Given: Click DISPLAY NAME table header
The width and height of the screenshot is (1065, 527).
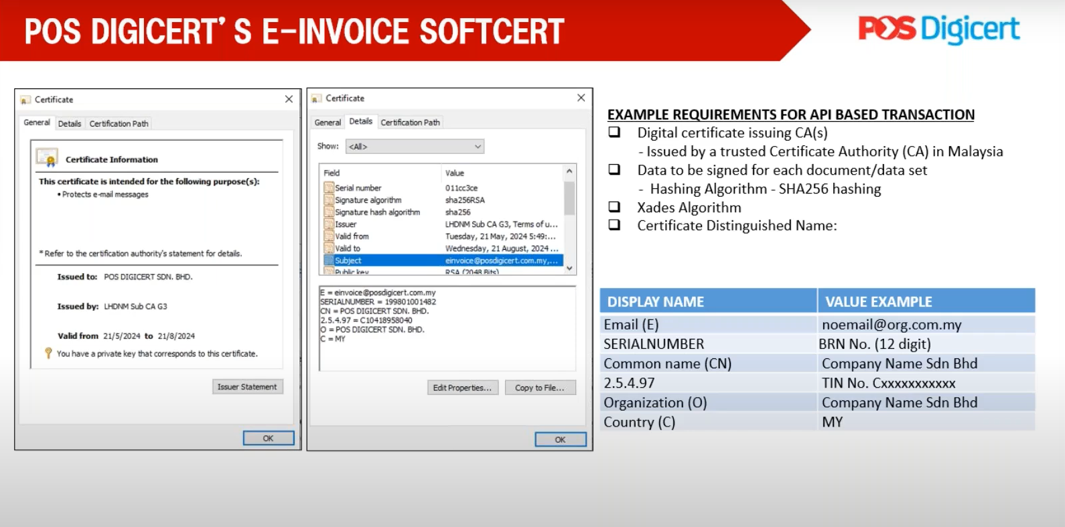Looking at the screenshot, I should [x=708, y=301].
